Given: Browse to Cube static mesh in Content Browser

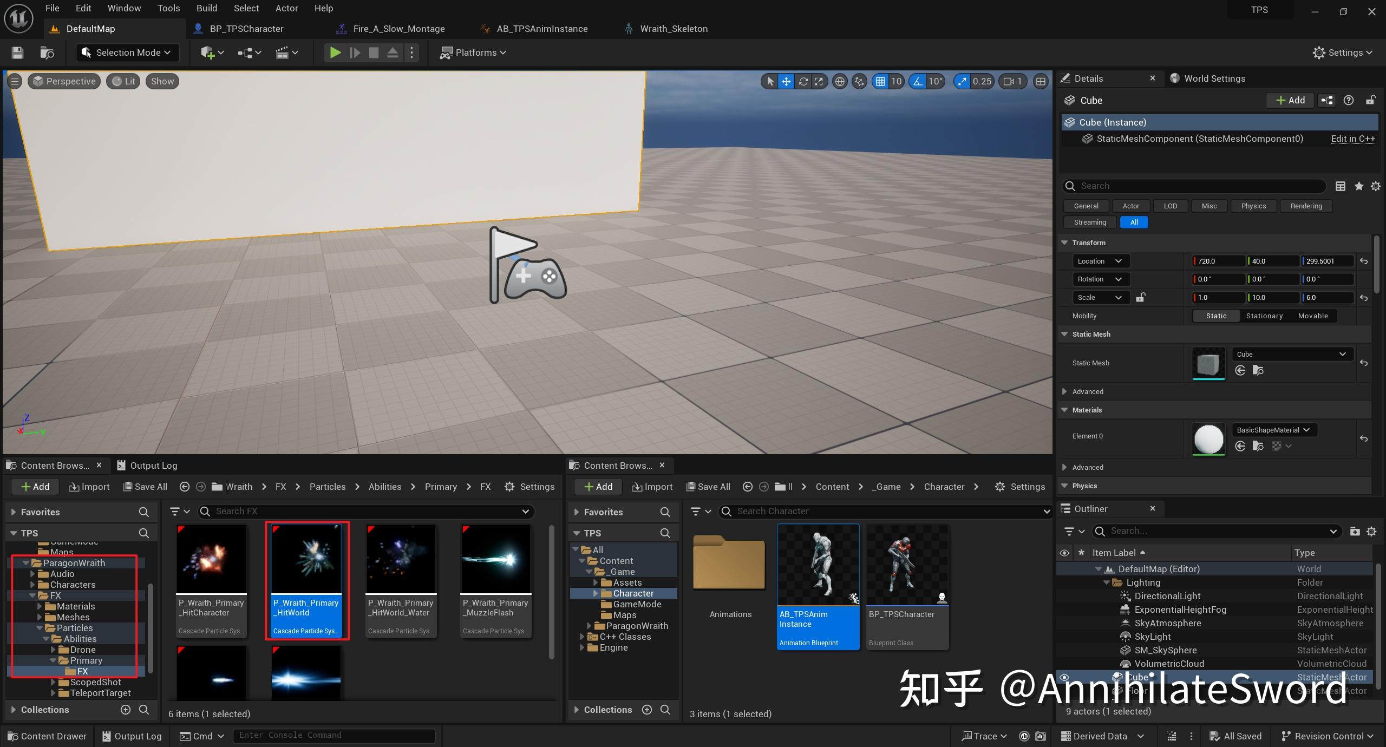Looking at the screenshot, I should pyautogui.click(x=1258, y=371).
